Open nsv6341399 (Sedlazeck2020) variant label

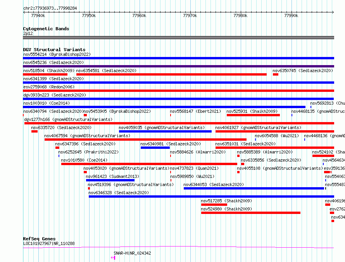click(x=53, y=79)
